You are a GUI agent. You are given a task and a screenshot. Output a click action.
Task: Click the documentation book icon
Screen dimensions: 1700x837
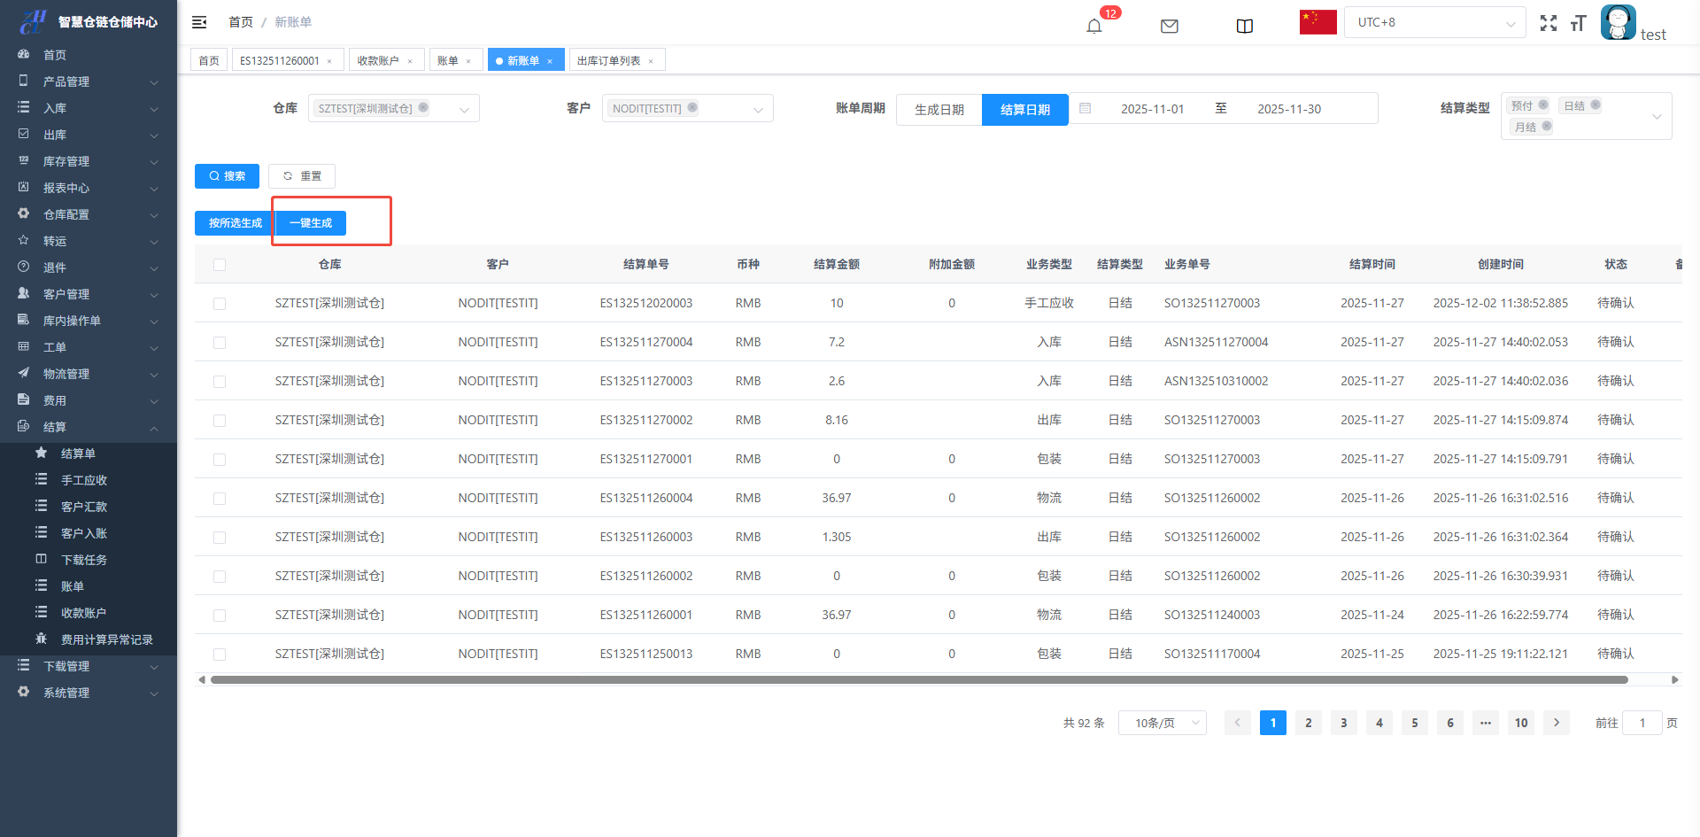coord(1244,26)
